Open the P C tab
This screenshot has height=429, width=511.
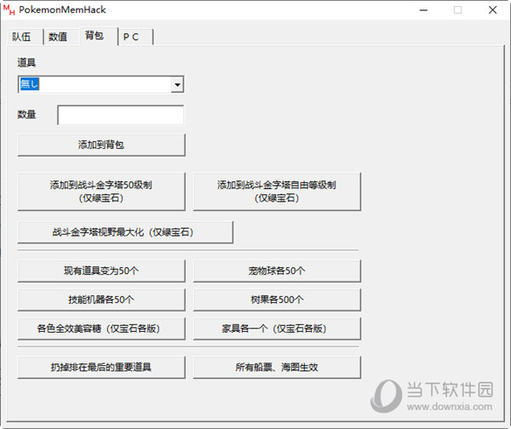pos(135,37)
